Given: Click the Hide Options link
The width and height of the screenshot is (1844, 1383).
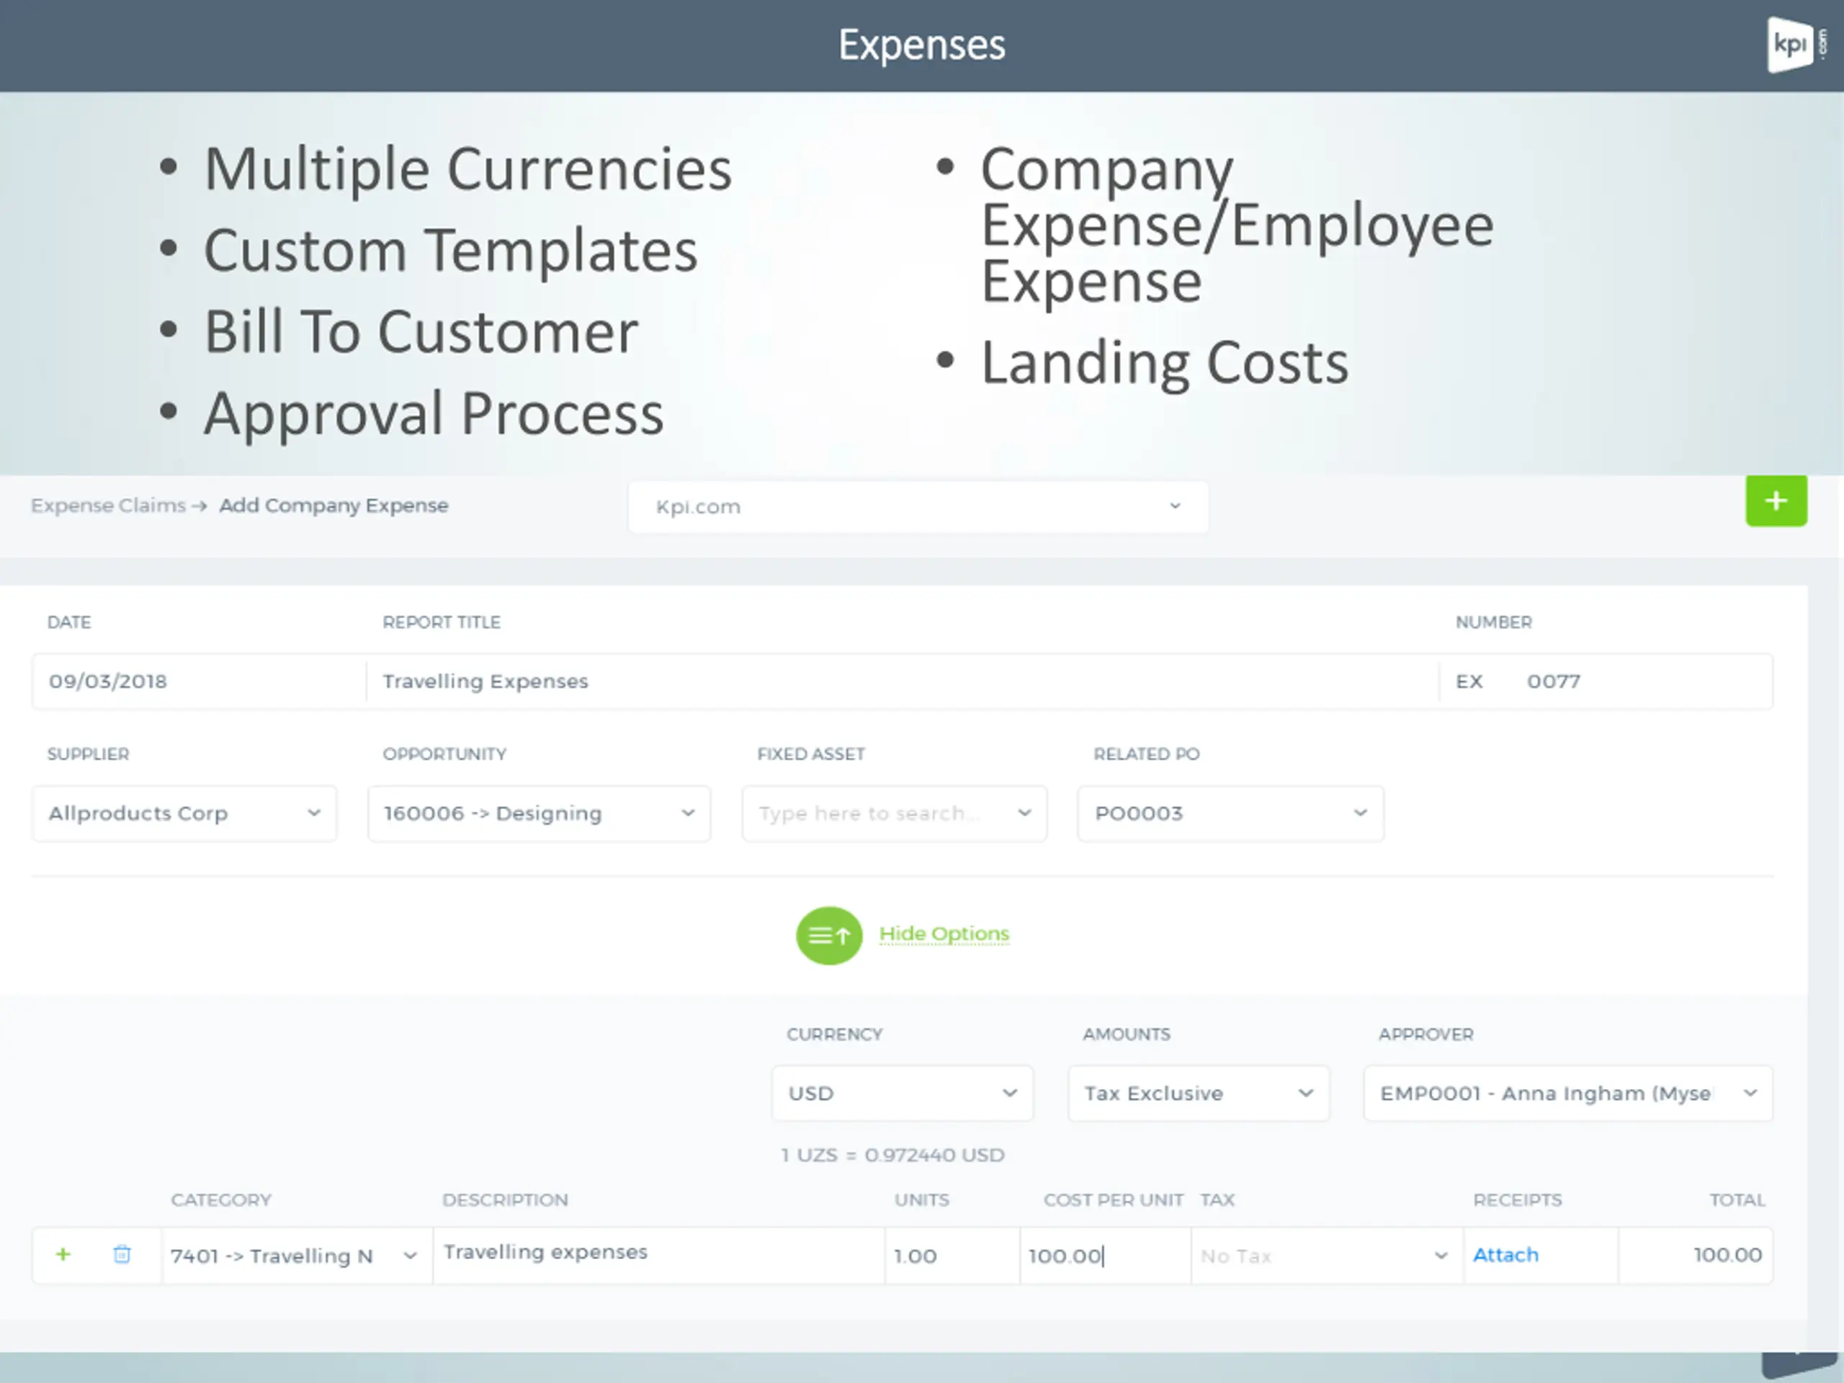Looking at the screenshot, I should (x=944, y=934).
